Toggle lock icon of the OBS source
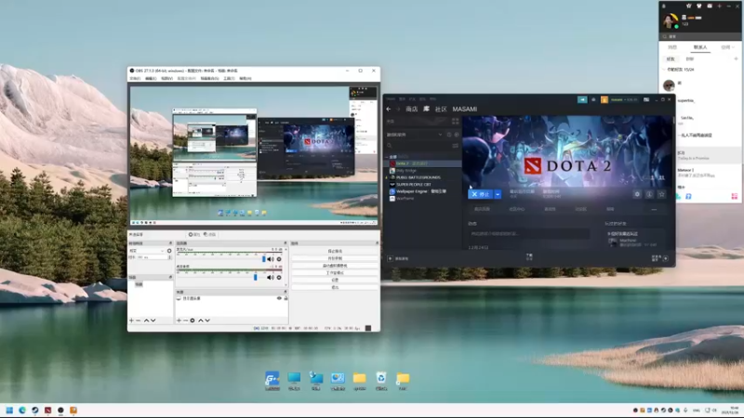The image size is (744, 418). pyautogui.click(x=286, y=298)
